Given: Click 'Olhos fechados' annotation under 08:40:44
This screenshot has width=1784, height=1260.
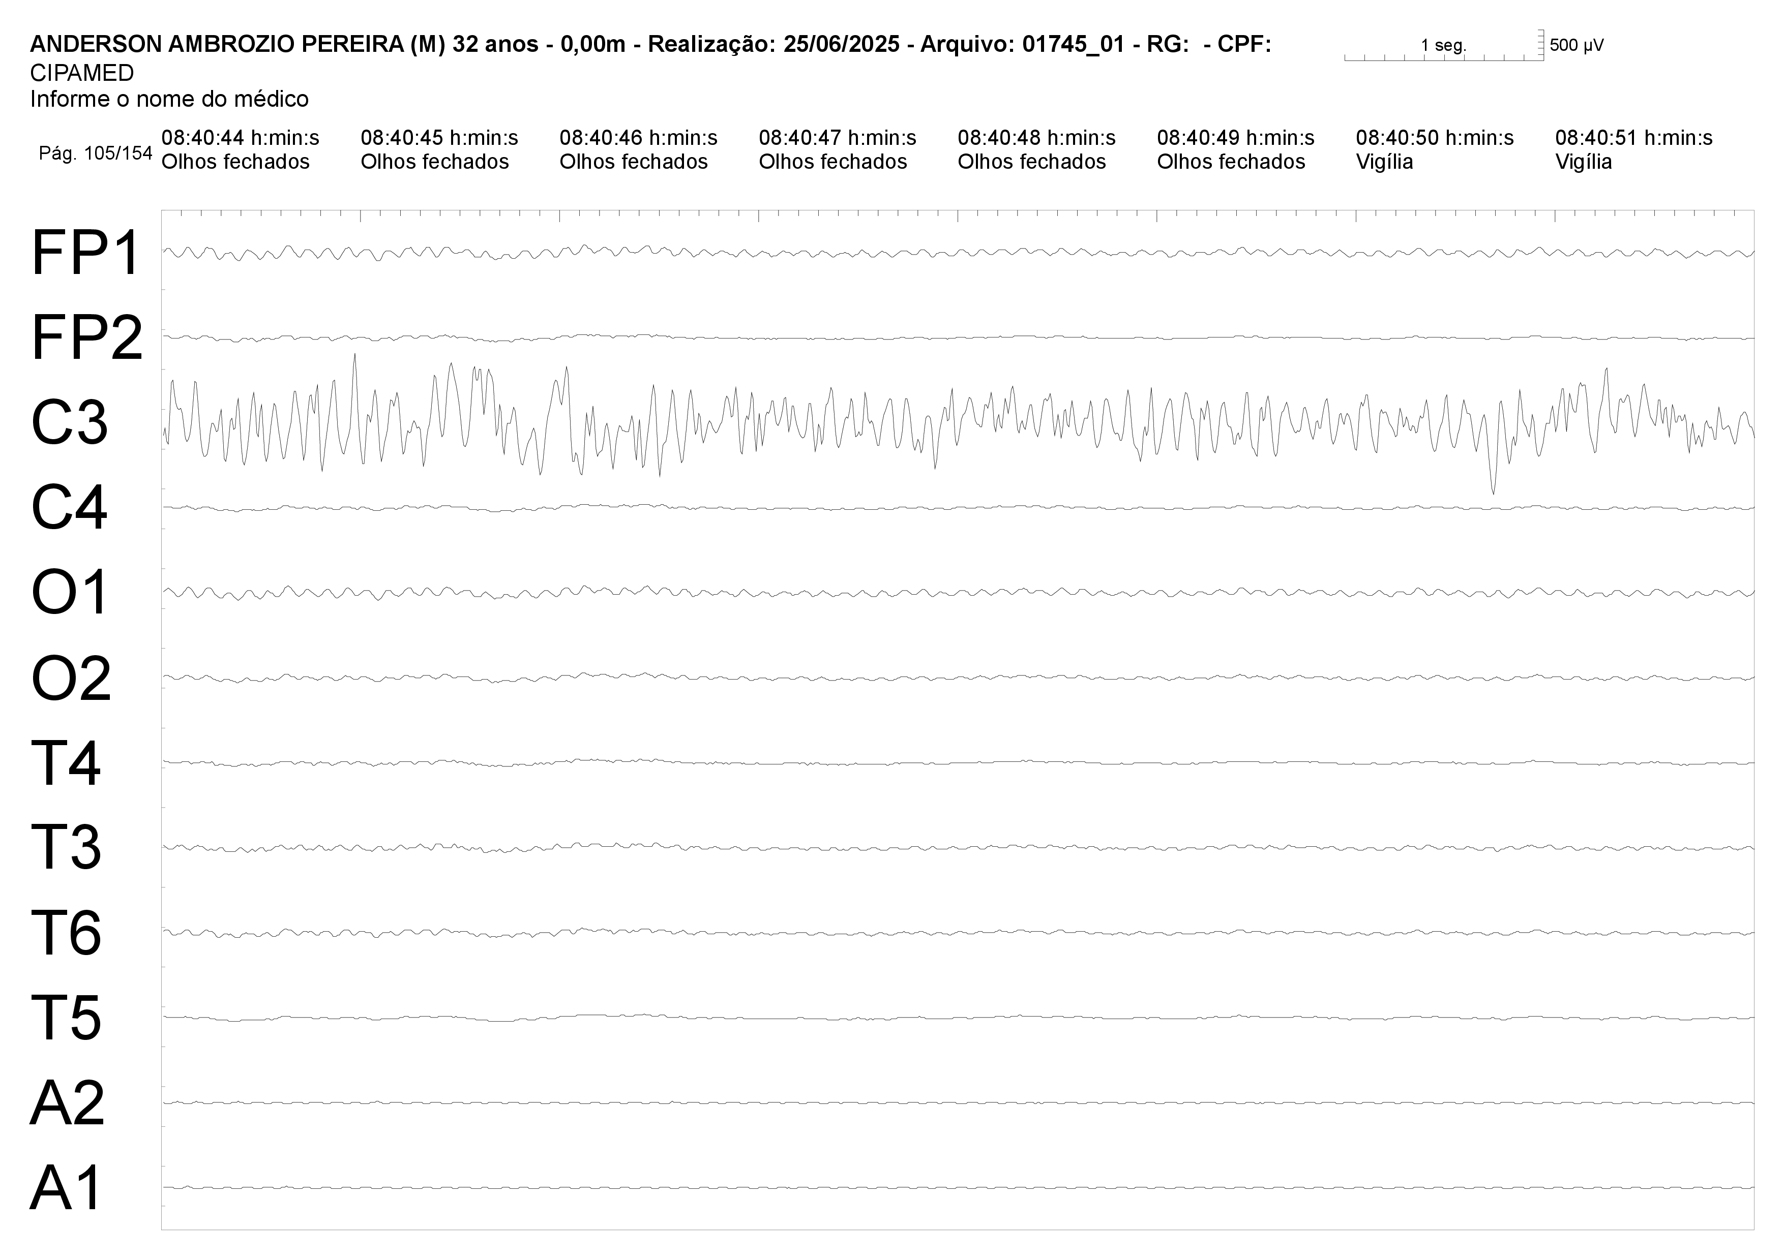Looking at the screenshot, I should click(x=235, y=162).
